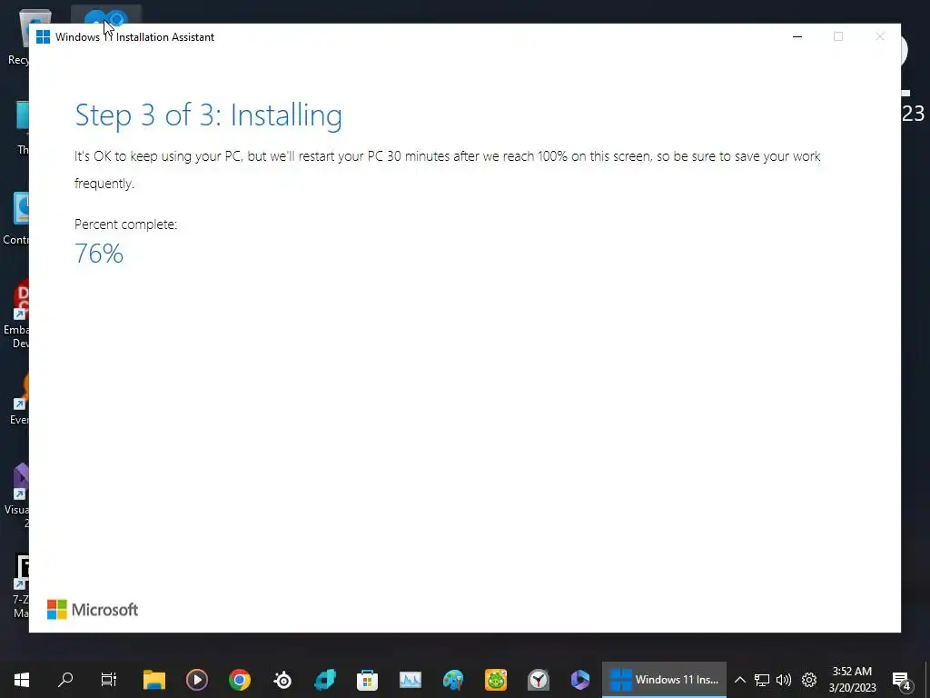Open taskbar Search magnifier
The image size is (930, 698).
pyautogui.click(x=65, y=679)
